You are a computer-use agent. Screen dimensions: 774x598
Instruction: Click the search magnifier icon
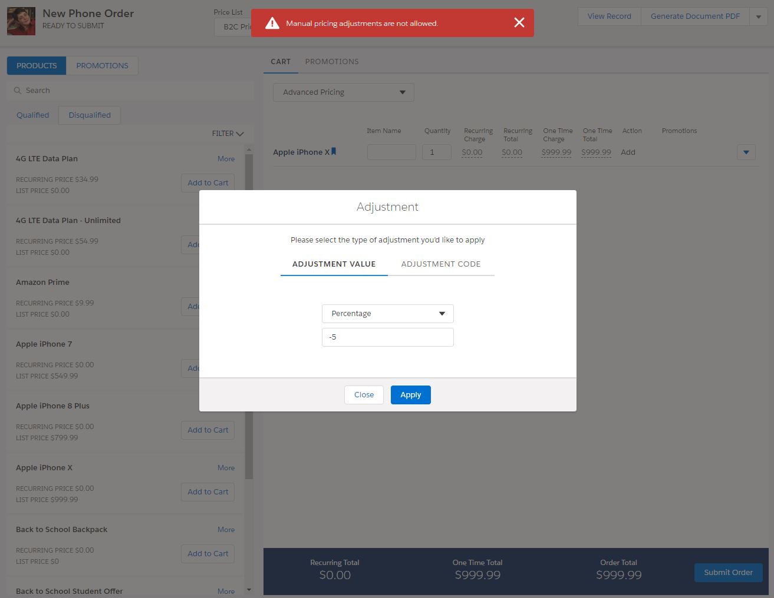point(18,91)
